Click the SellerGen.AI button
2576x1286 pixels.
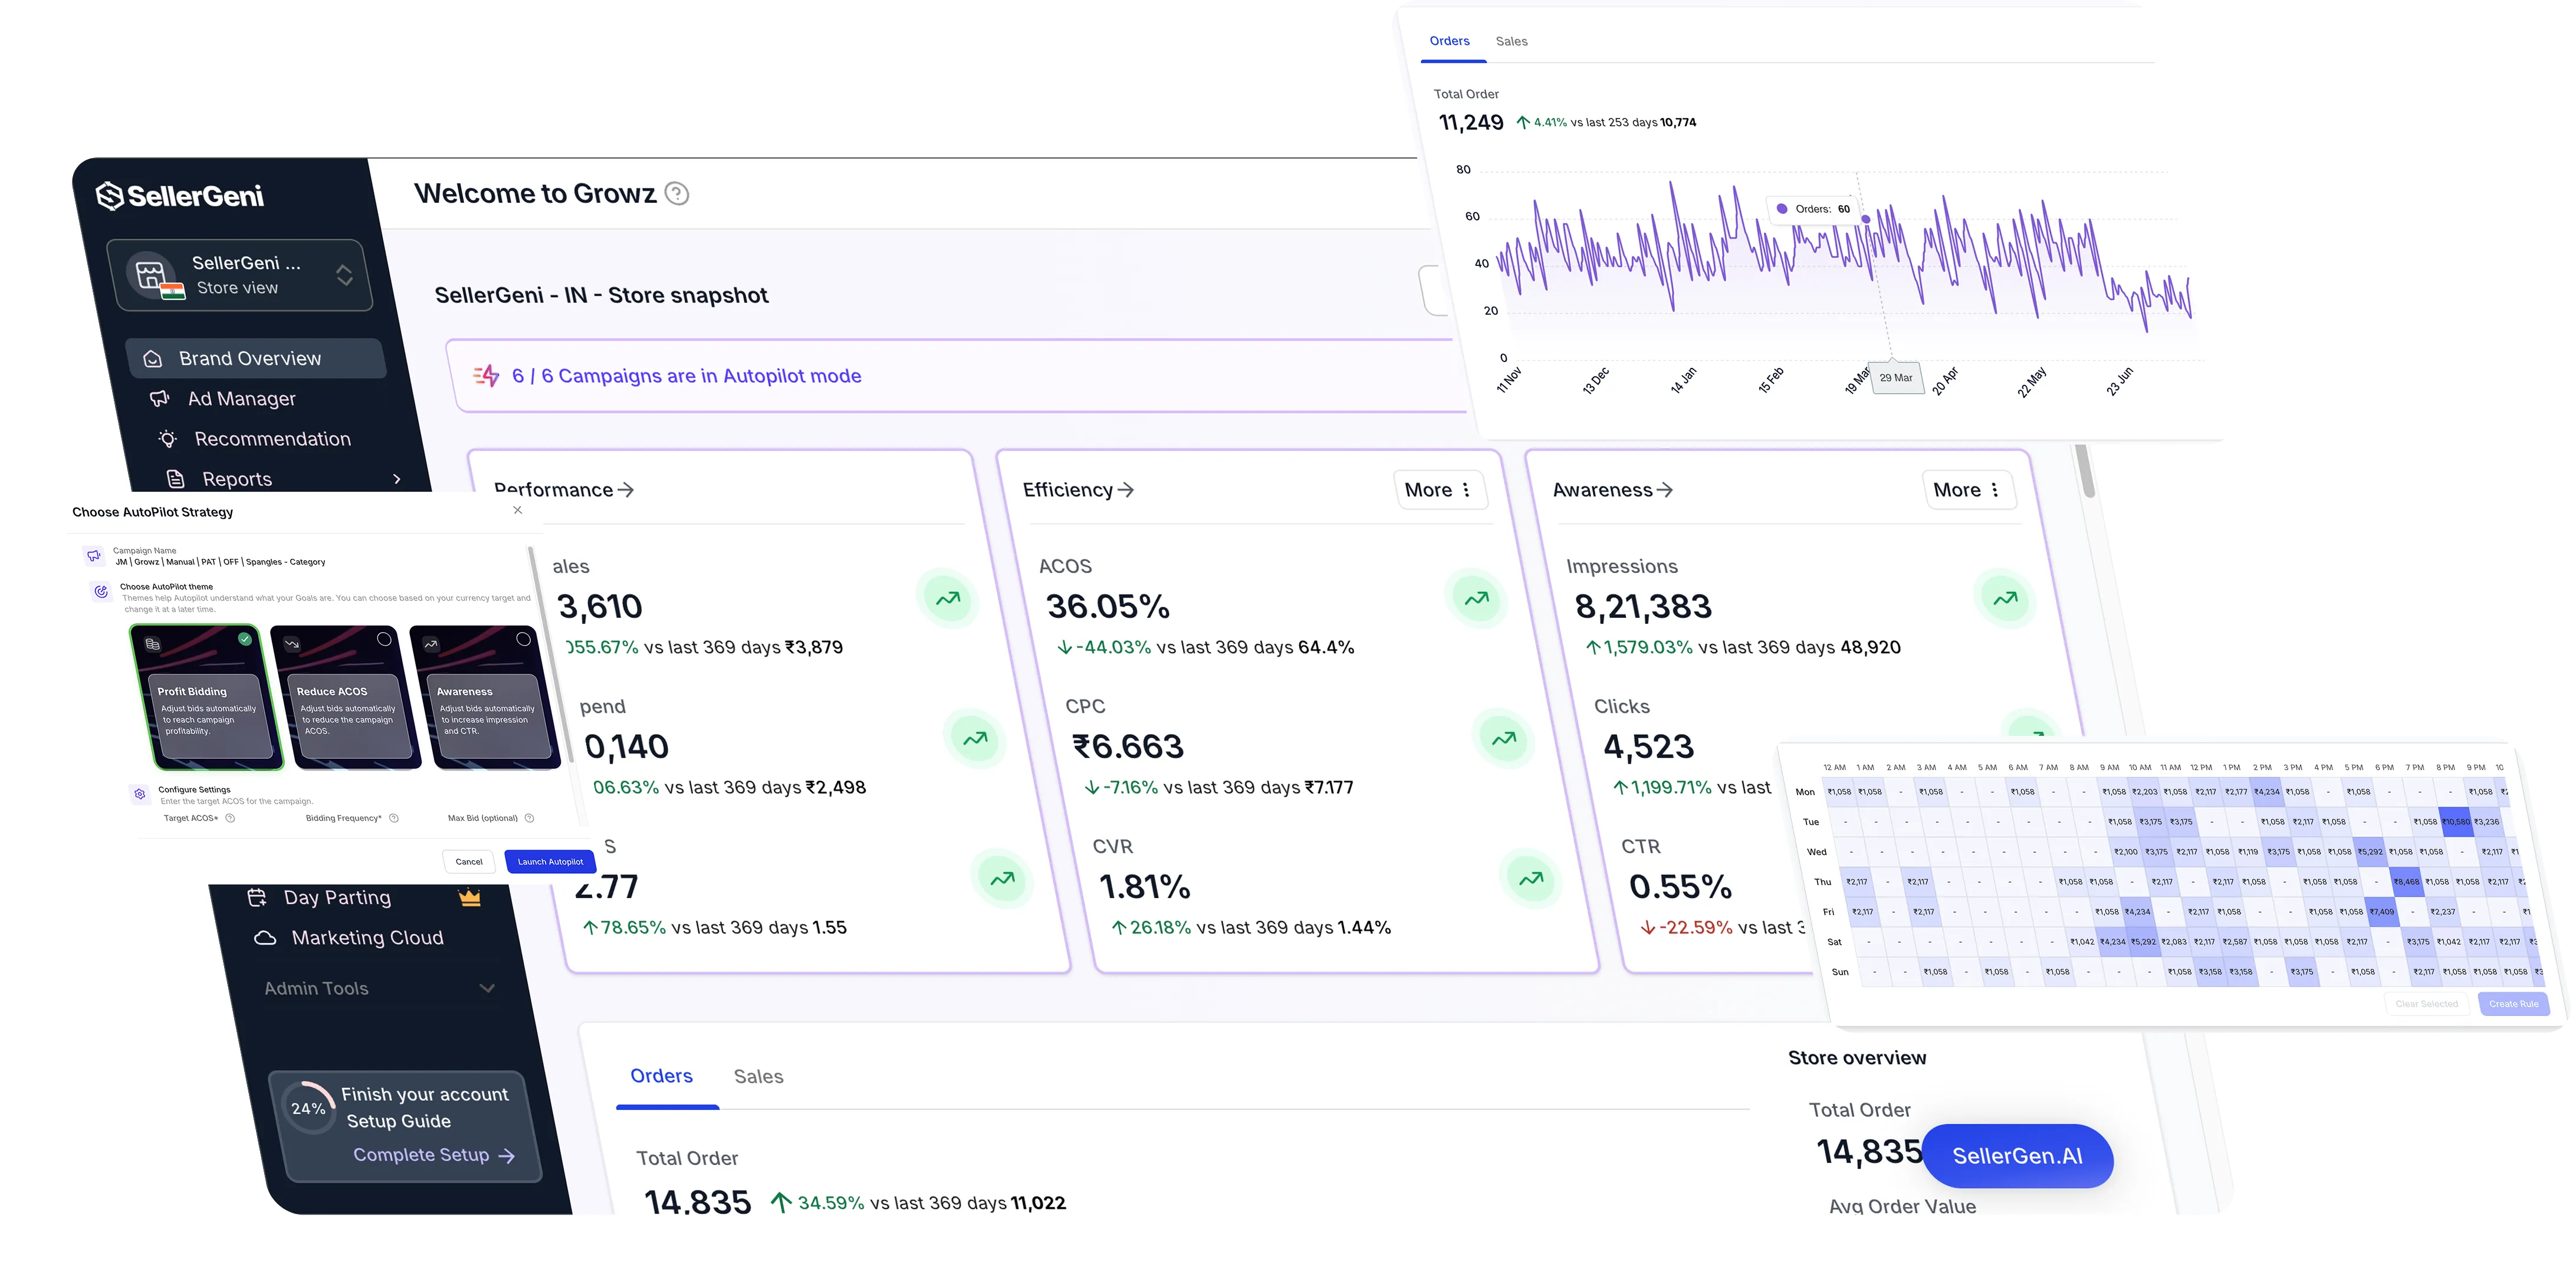pos(2017,1155)
